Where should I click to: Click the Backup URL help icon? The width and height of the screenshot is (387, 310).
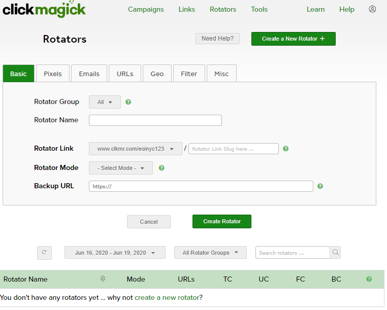coord(320,186)
